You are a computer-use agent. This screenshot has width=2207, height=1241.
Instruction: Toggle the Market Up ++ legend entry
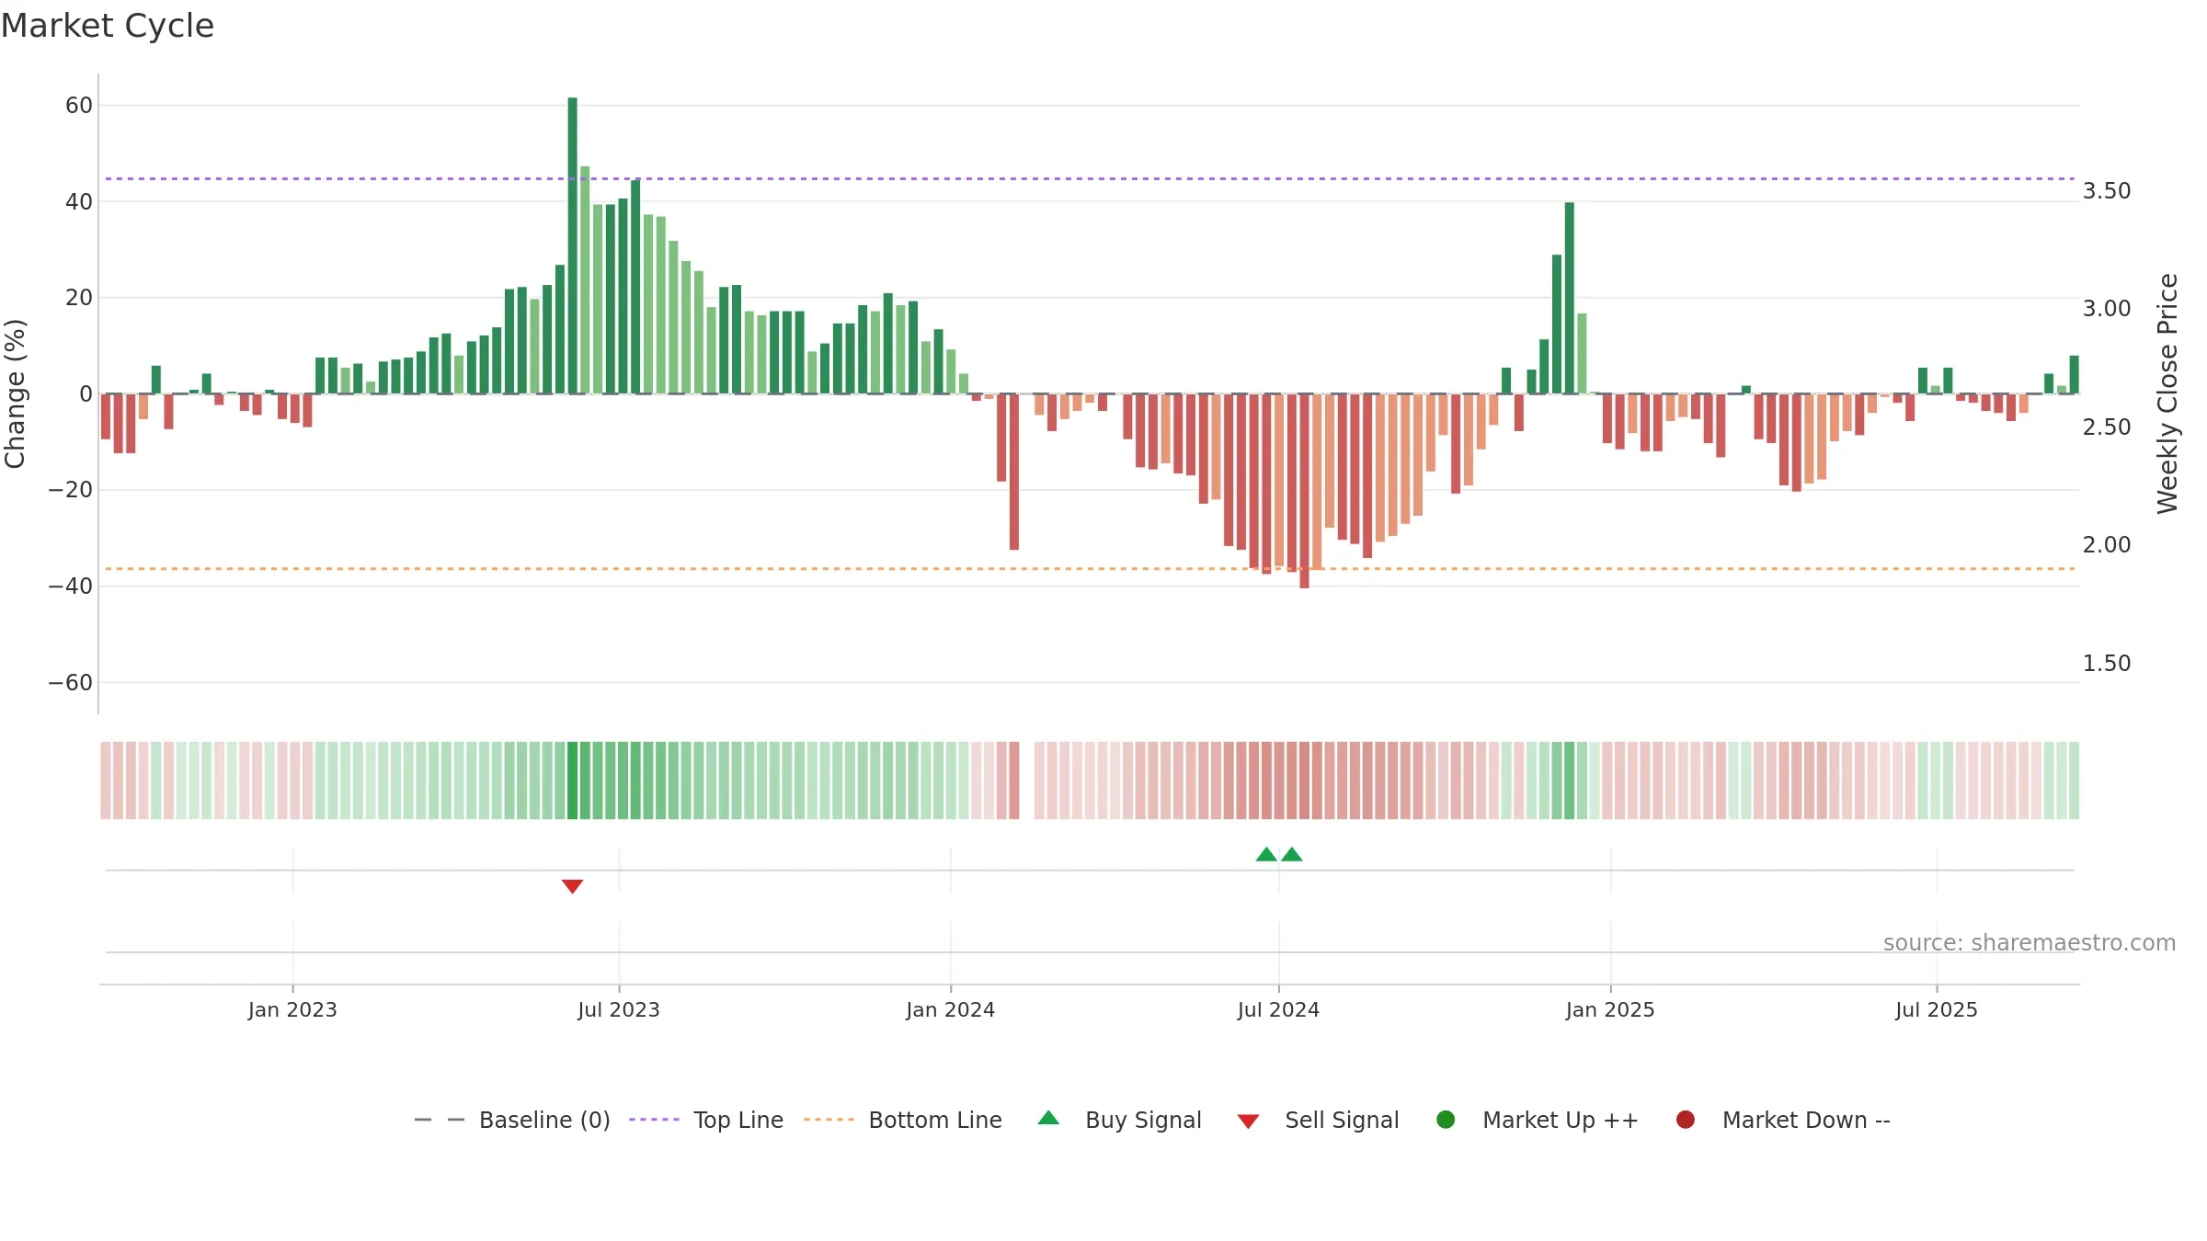1537,1120
